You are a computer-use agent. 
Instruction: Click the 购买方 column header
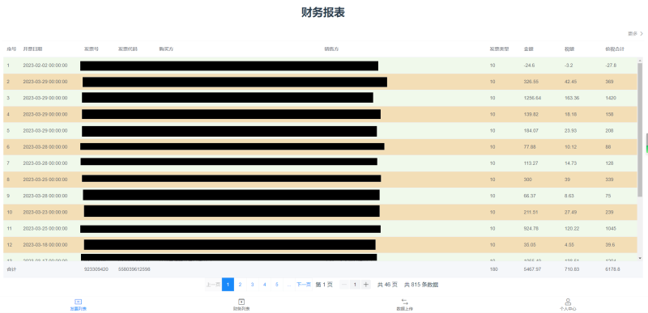166,49
